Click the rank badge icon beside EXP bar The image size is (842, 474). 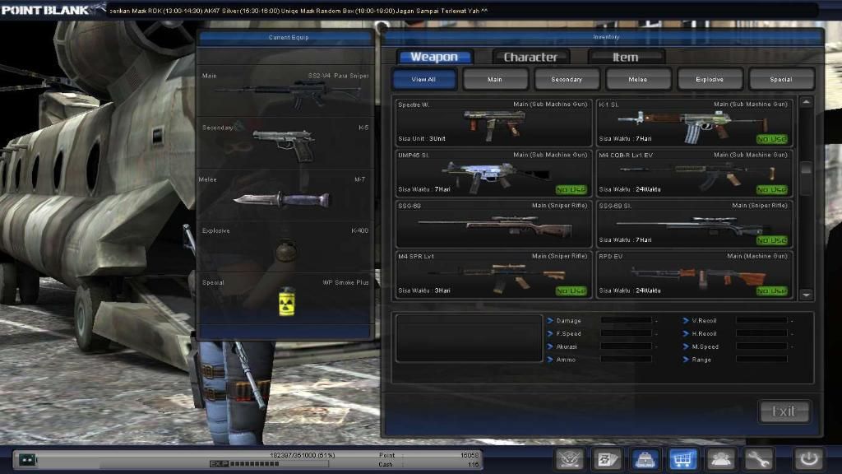point(27,459)
